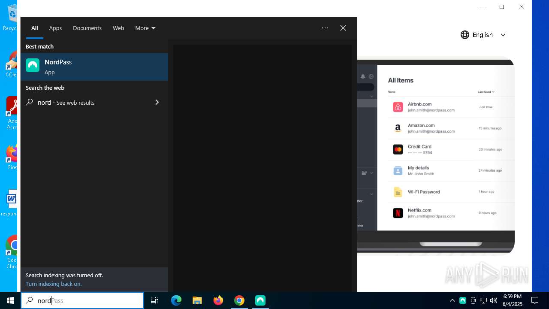Switch to the Apps search tab
The height and width of the screenshot is (309, 549).
pos(55,28)
